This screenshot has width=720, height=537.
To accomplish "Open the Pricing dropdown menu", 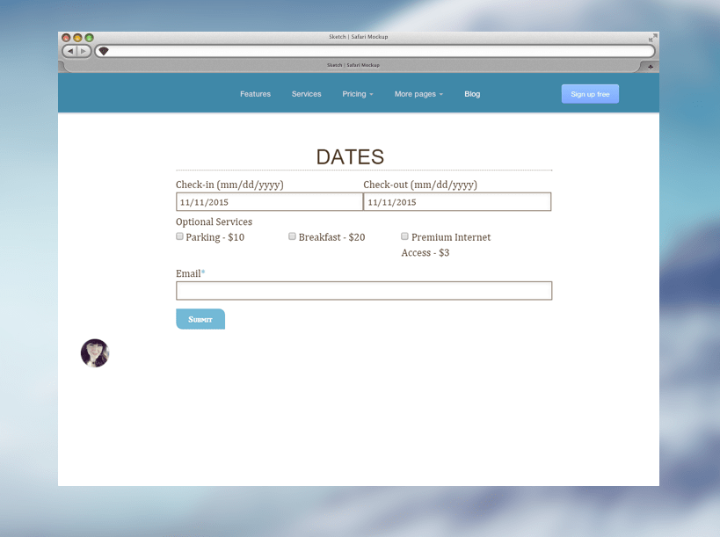I will (358, 94).
